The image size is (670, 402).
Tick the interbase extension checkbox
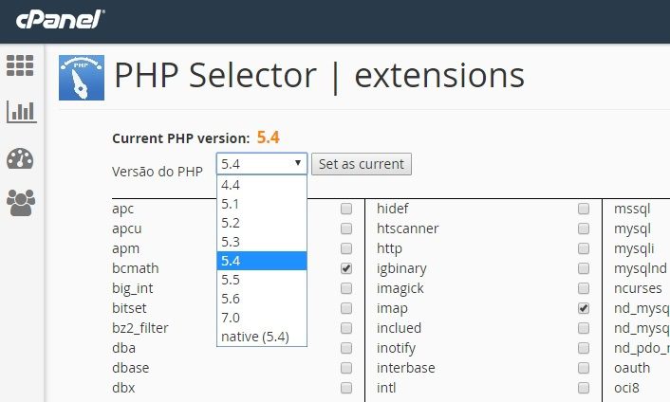[x=584, y=368]
